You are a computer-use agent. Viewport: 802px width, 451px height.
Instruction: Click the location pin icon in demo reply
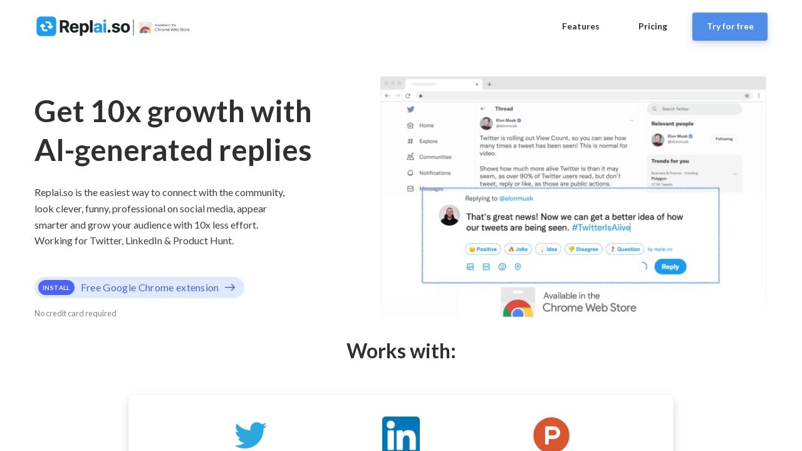[518, 267]
